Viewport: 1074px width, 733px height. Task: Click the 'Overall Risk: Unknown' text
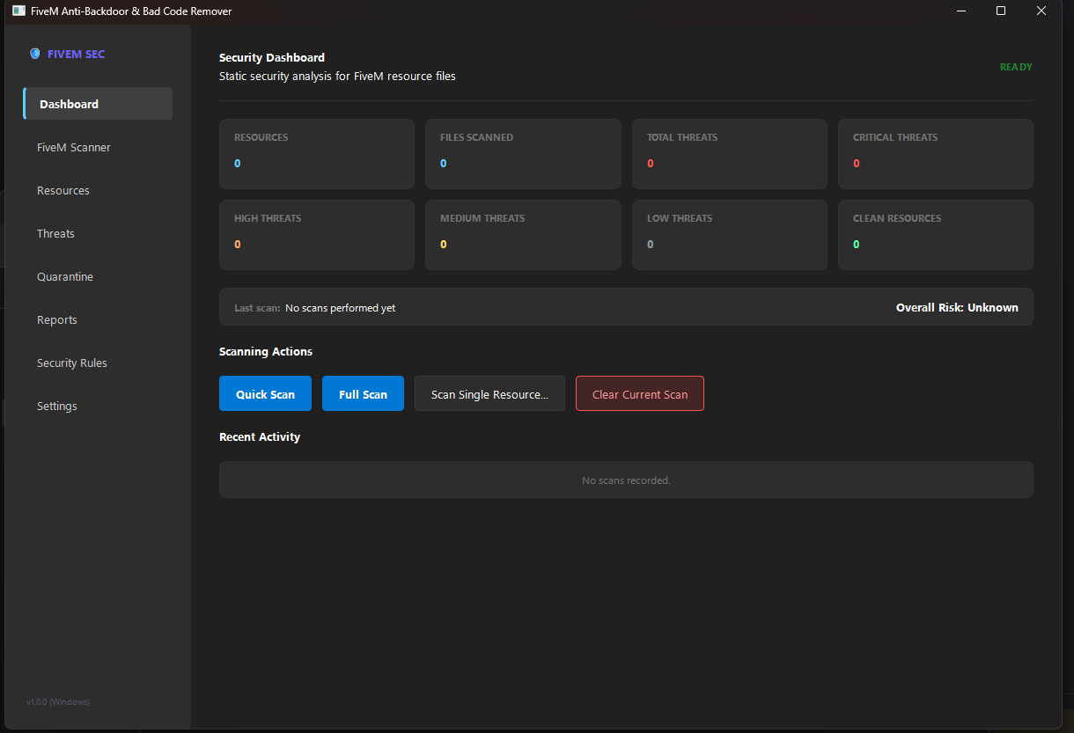957,307
